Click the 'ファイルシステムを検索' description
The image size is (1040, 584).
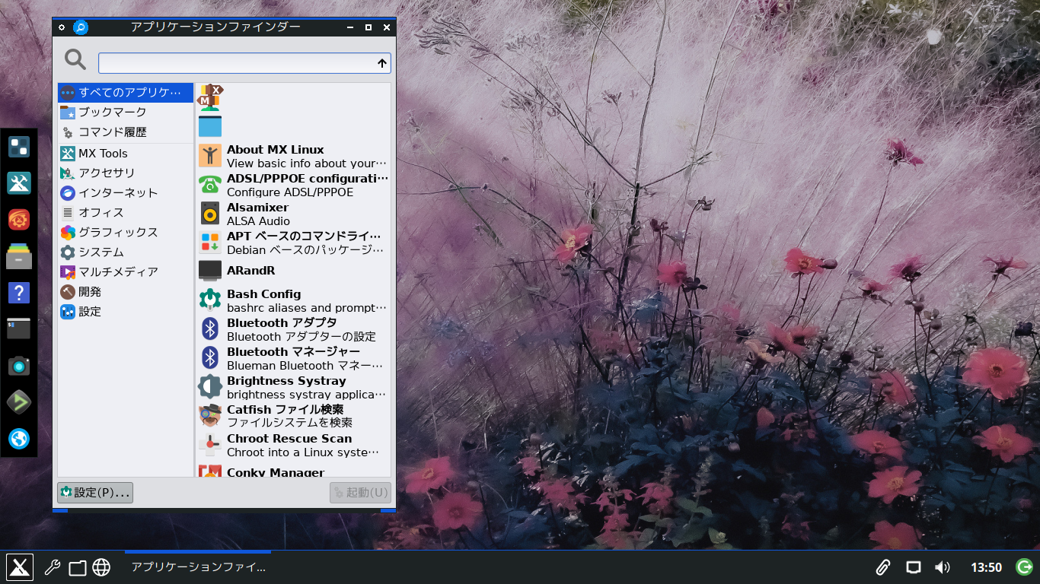coord(290,423)
